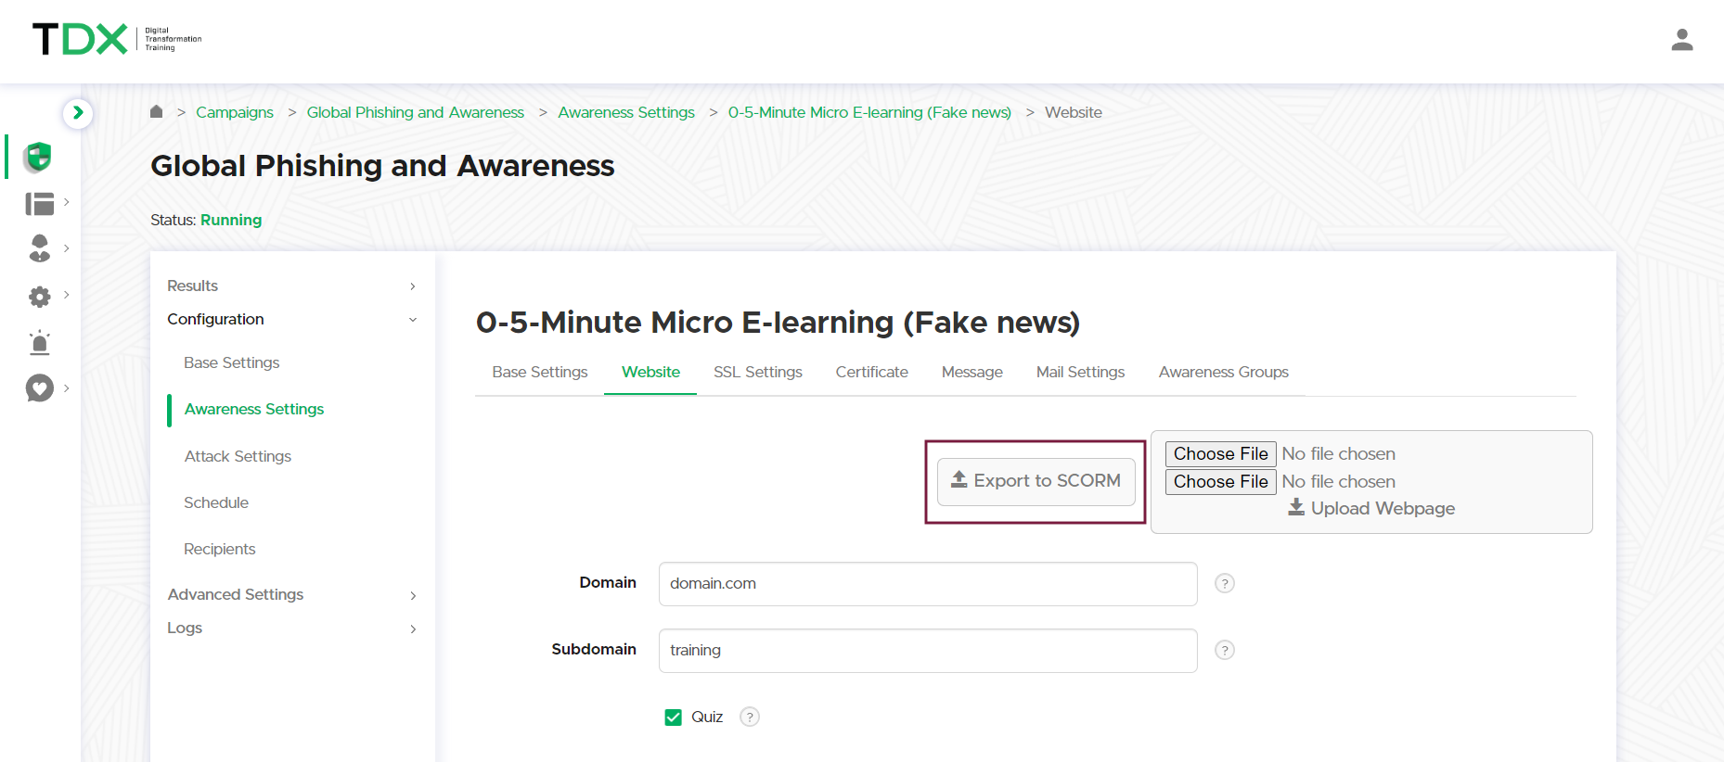Open the Mail Settings tab
Image resolution: width=1724 pixels, height=762 pixels.
pyautogui.click(x=1080, y=372)
